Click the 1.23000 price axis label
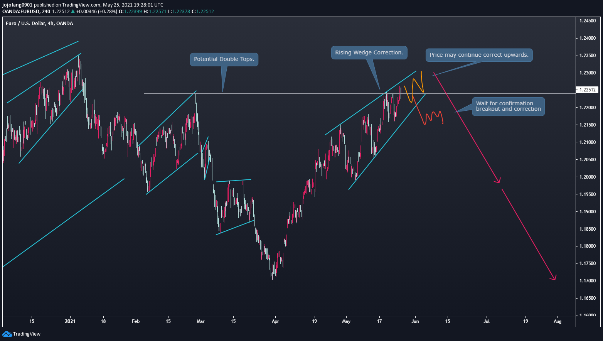Viewport: 603px width, 341px height. [x=588, y=73]
